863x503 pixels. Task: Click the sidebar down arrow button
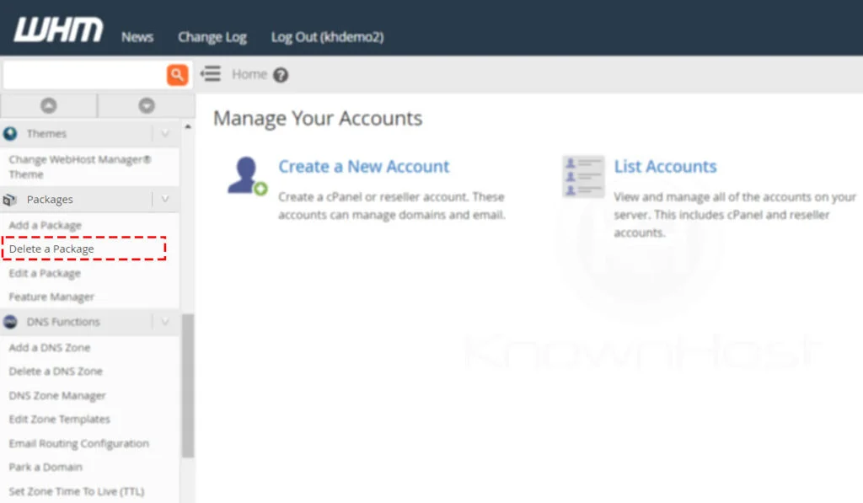[147, 105]
